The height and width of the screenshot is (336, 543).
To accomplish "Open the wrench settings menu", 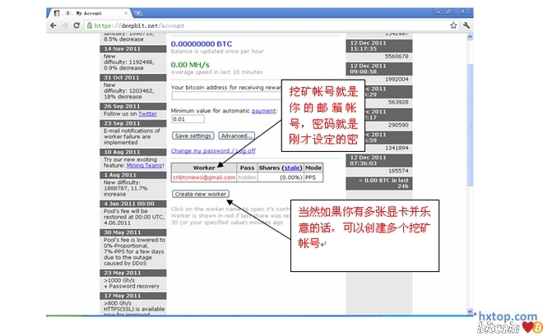I will coord(466,25).
